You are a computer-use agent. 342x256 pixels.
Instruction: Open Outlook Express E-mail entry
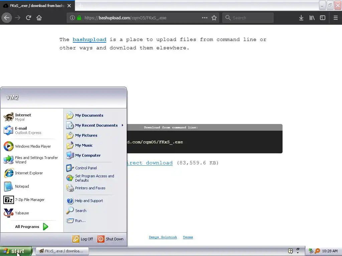[x=32, y=130]
